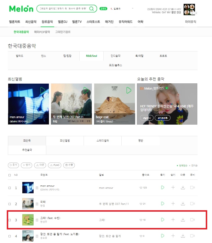Image resolution: width=212 pixels, height=243 pixels.
Task: Download song 2 미래
Action: [x=183, y=203]
